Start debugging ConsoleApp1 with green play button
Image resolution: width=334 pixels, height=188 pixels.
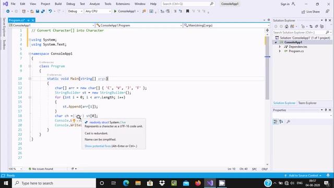pos(115,11)
